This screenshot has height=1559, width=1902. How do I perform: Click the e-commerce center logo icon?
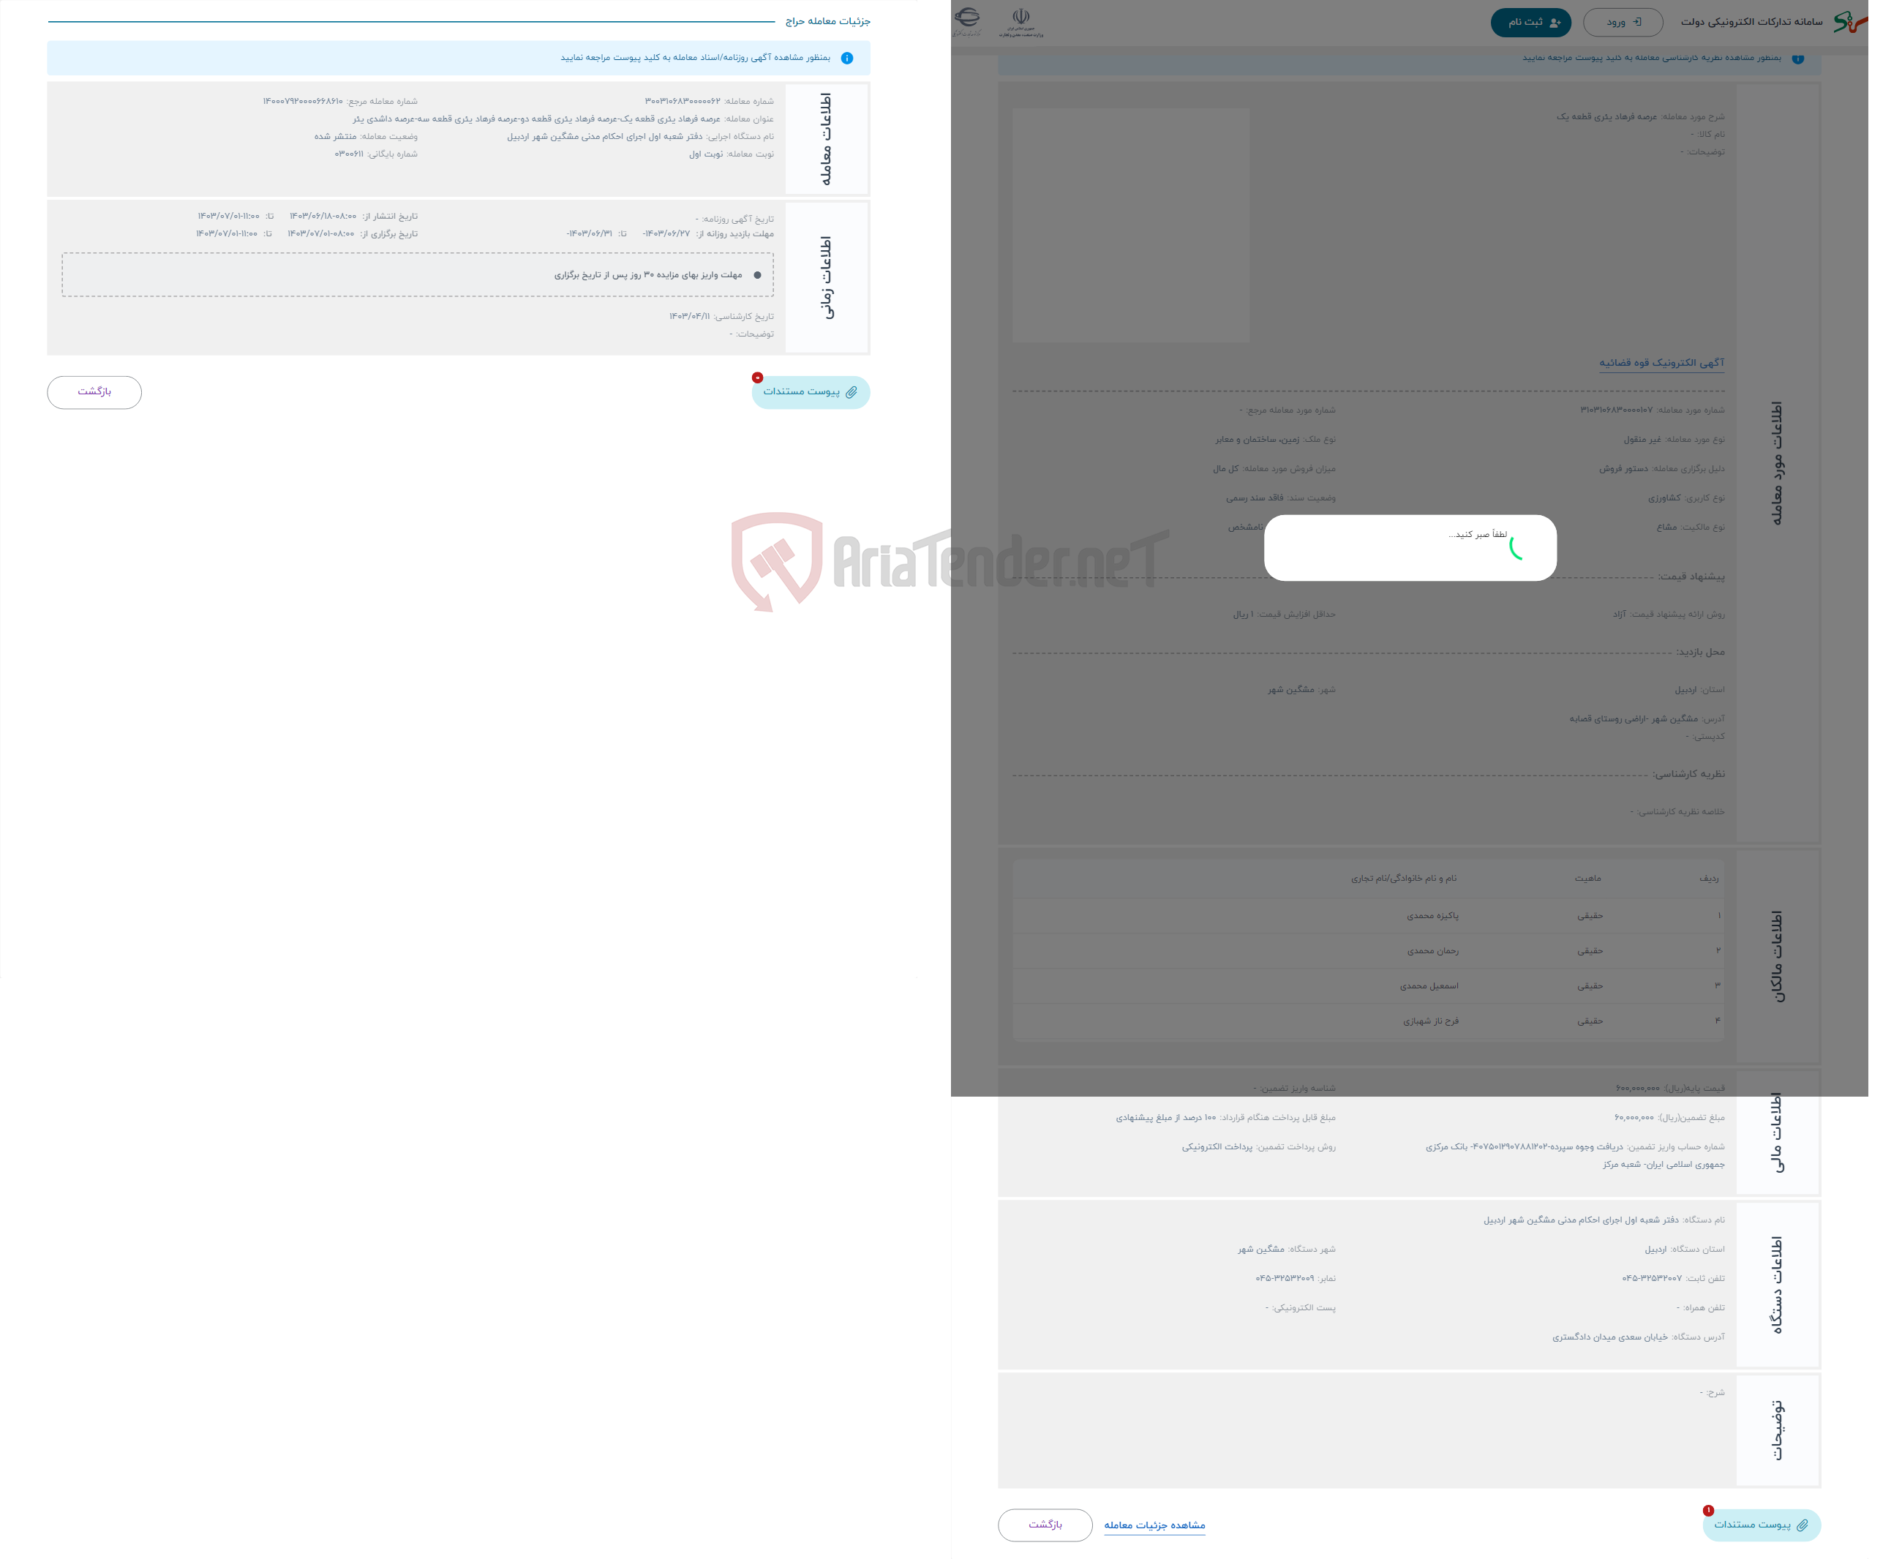tap(967, 21)
